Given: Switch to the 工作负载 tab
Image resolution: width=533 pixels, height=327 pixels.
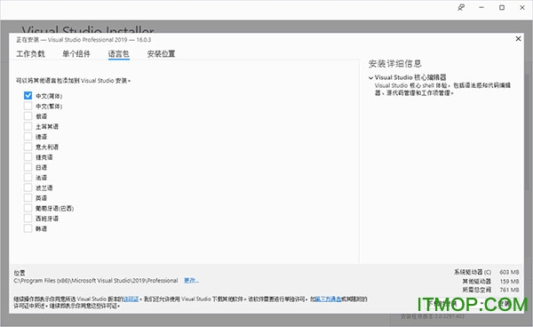Looking at the screenshot, I should [x=30, y=53].
